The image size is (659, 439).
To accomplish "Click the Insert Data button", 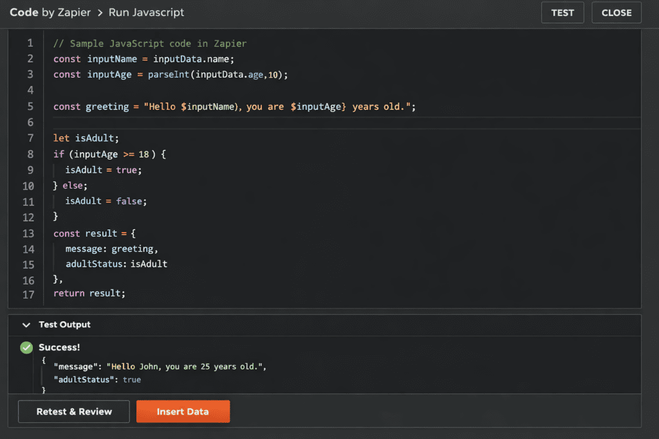I will 183,412.
